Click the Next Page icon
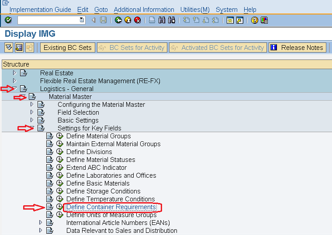The height and width of the screenshot is (235, 332). point(206,20)
